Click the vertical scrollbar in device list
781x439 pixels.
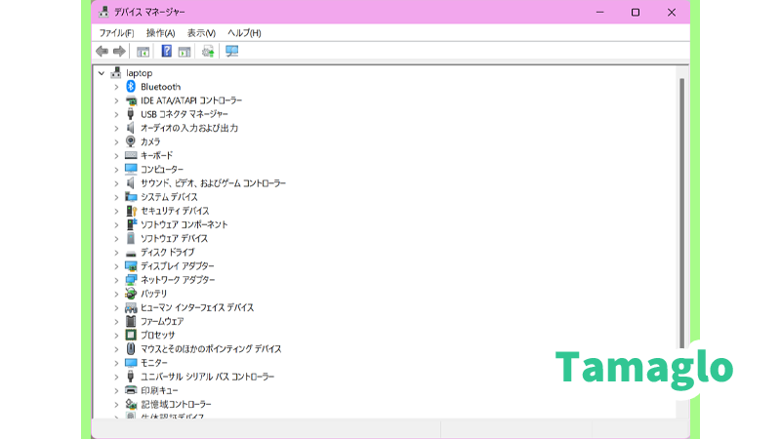(681, 215)
